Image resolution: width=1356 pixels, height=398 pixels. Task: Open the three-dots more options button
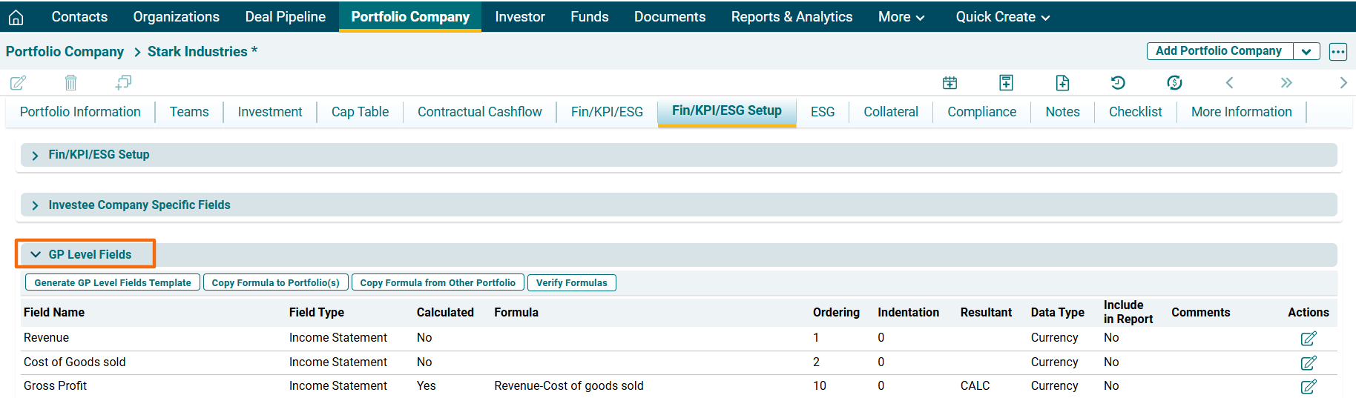[1337, 51]
